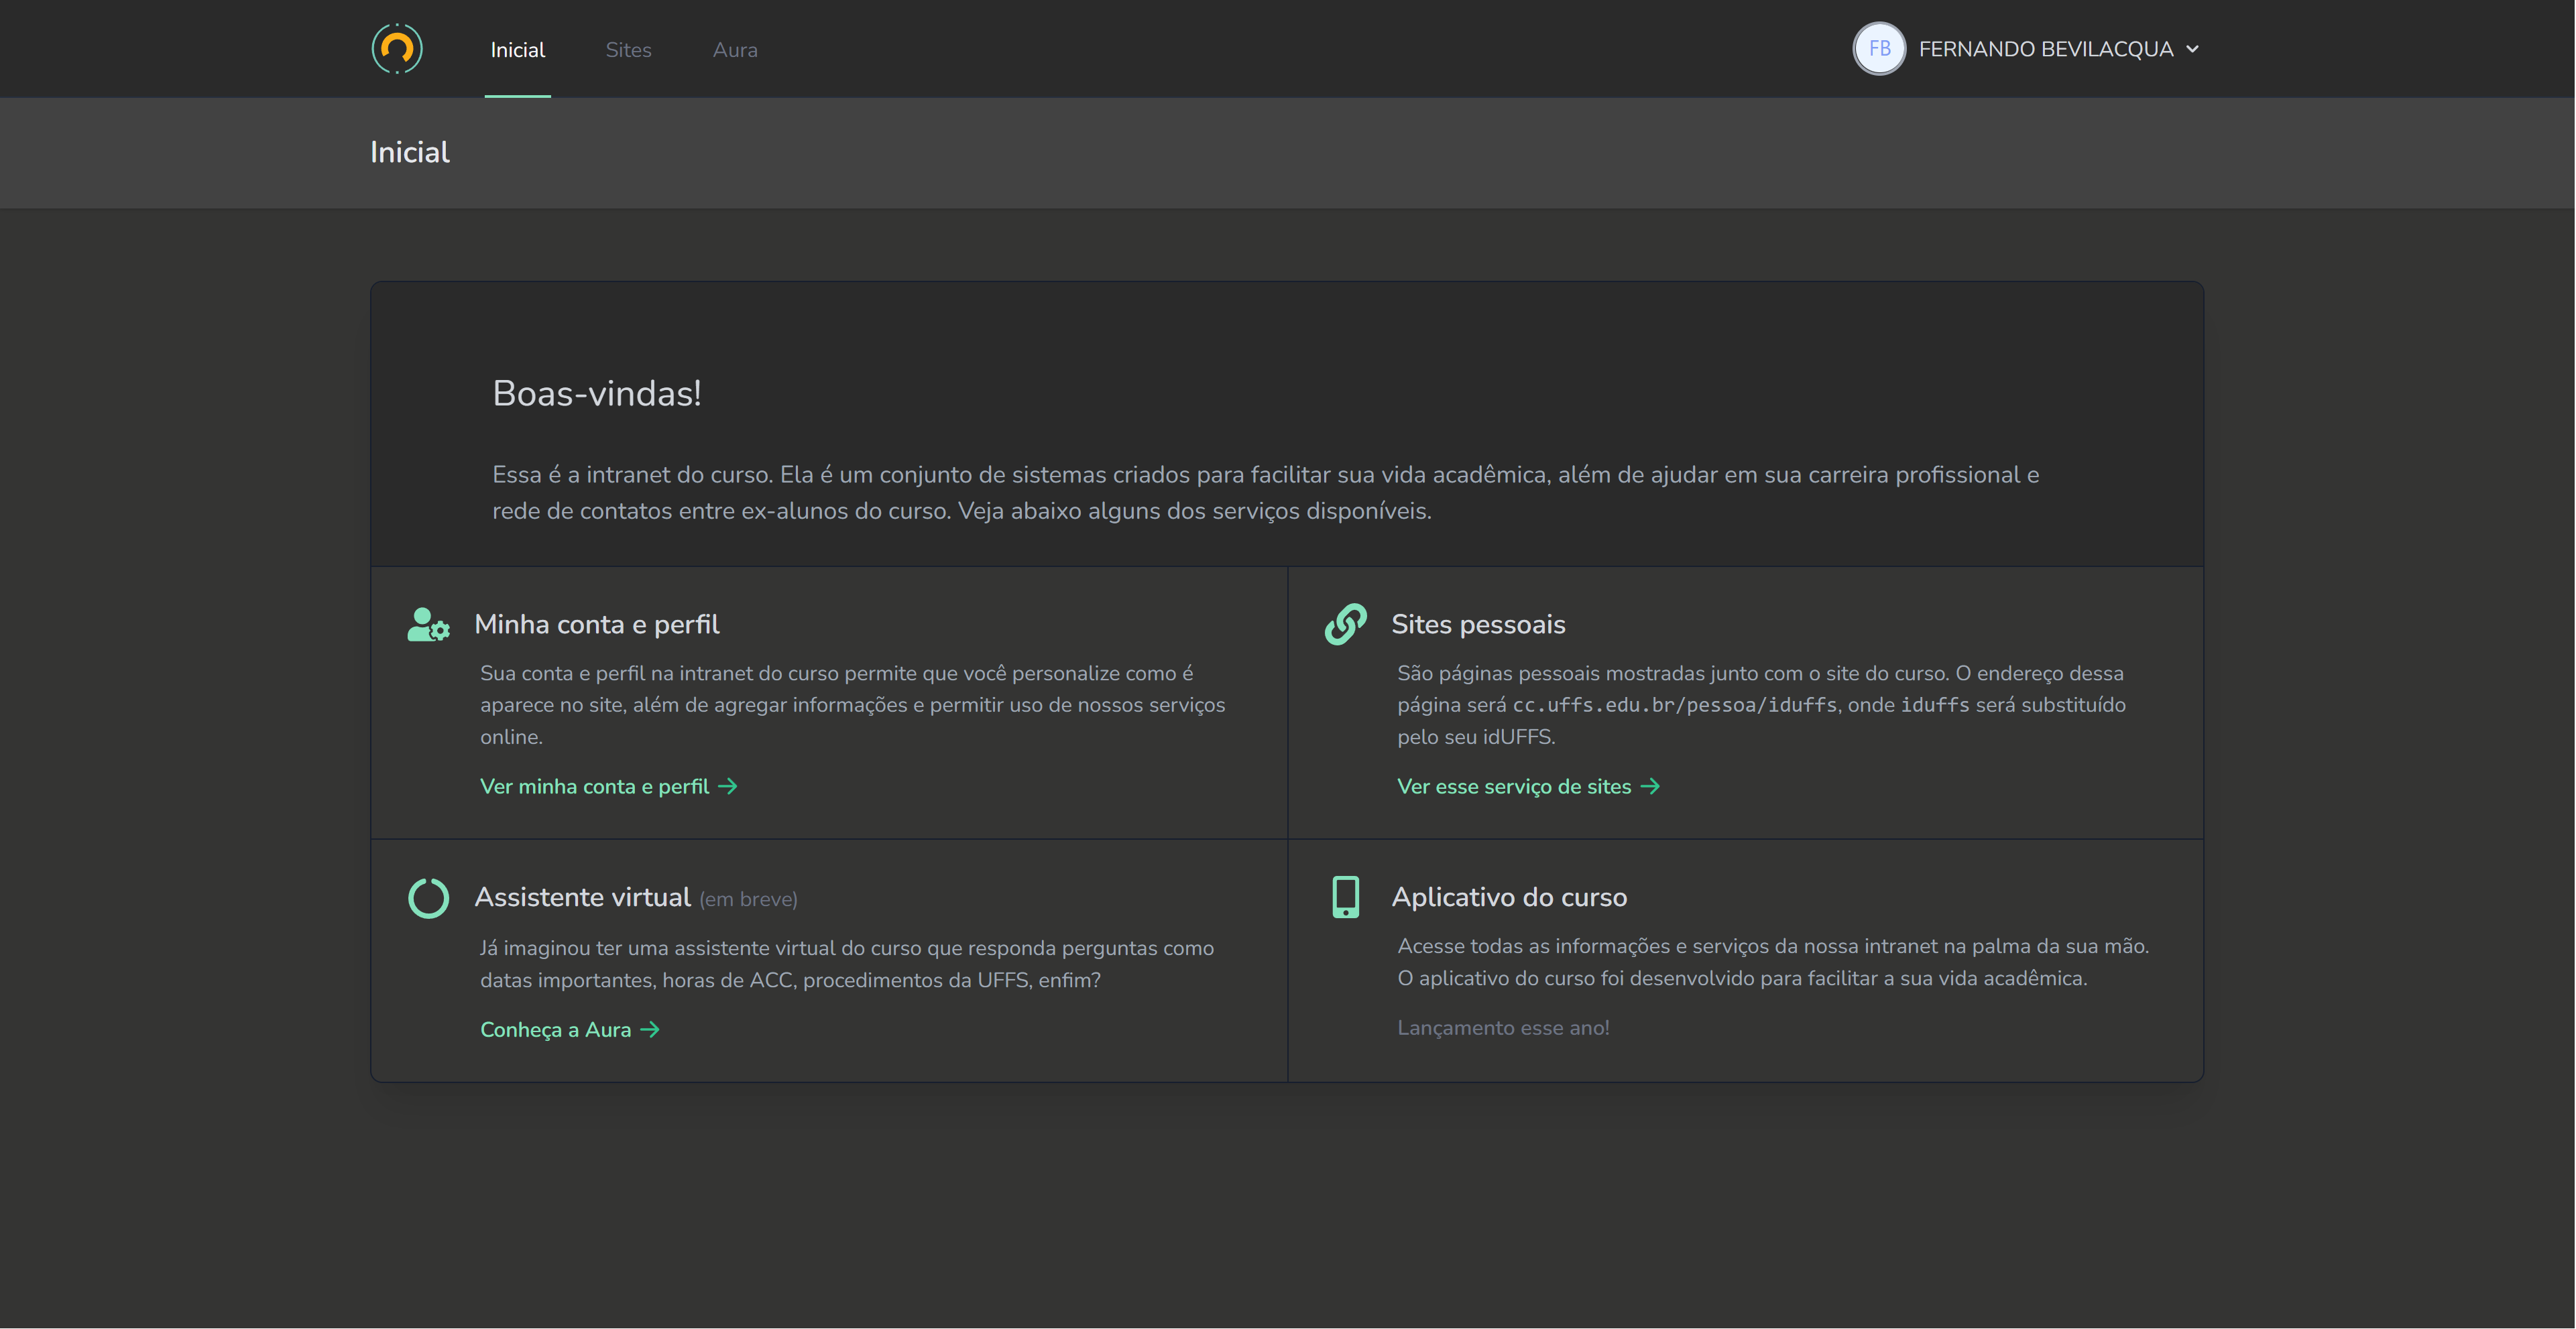This screenshot has width=2576, height=1329.
Task: Click the arrow after Ver esse serviço de sites
Action: [x=1651, y=786]
